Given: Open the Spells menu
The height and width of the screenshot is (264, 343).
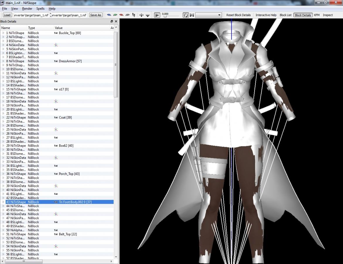Looking at the screenshot, I should [40, 9].
